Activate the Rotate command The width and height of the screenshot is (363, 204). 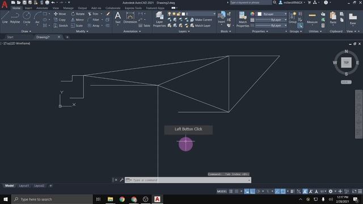(78, 14)
